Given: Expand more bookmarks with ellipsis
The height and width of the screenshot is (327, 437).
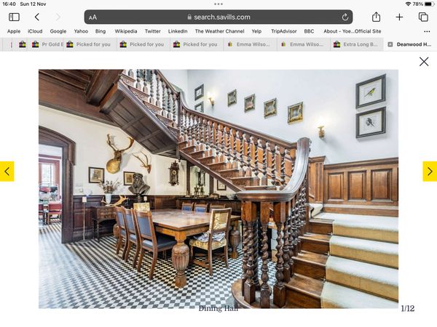Looking at the screenshot, I should [x=427, y=31].
